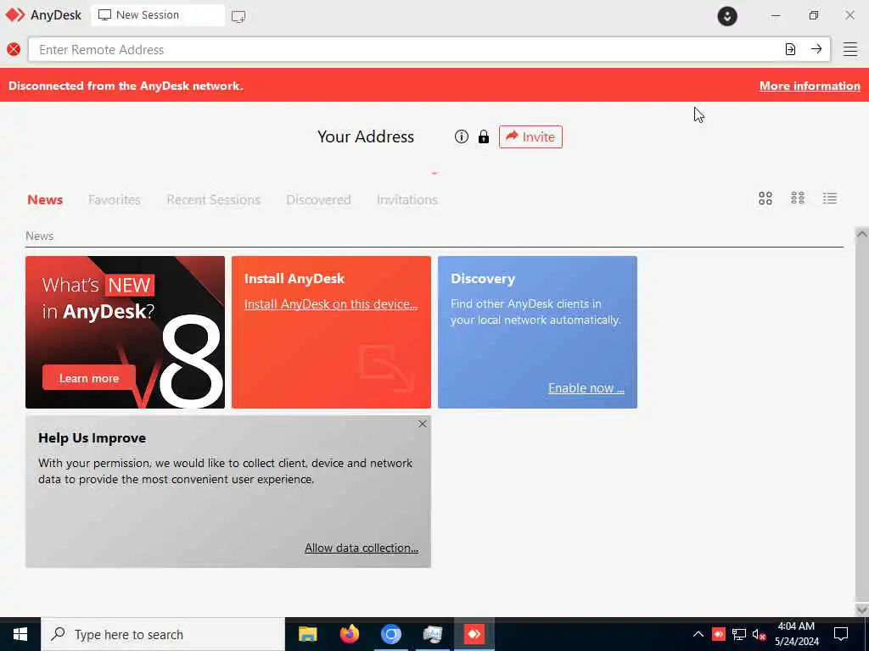The height and width of the screenshot is (651, 869).
Task: Click the AnyDesk system tray icon
Action: 719,634
